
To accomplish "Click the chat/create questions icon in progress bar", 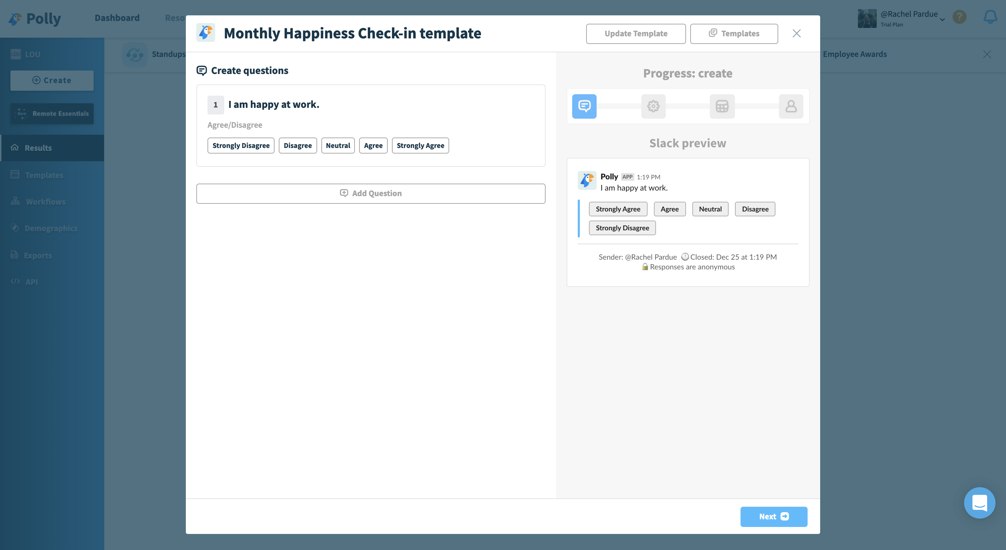I will pyautogui.click(x=584, y=106).
